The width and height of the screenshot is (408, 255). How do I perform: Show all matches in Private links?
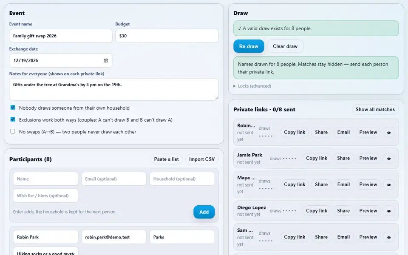click(375, 110)
